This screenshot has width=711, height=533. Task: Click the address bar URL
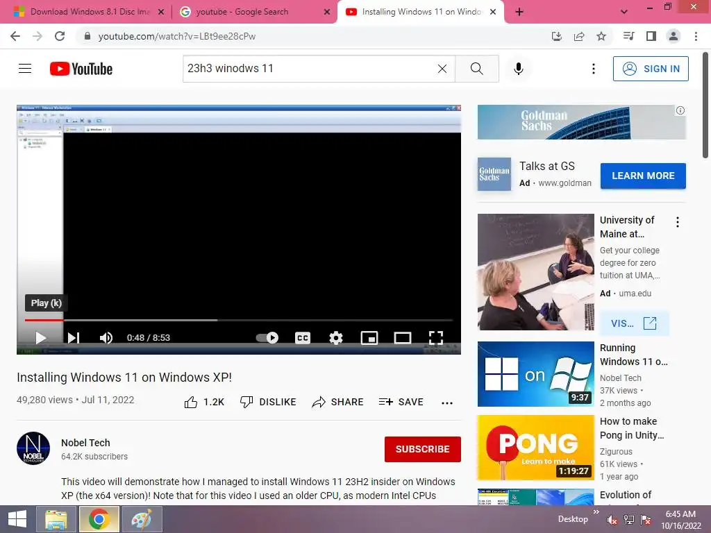(x=177, y=36)
